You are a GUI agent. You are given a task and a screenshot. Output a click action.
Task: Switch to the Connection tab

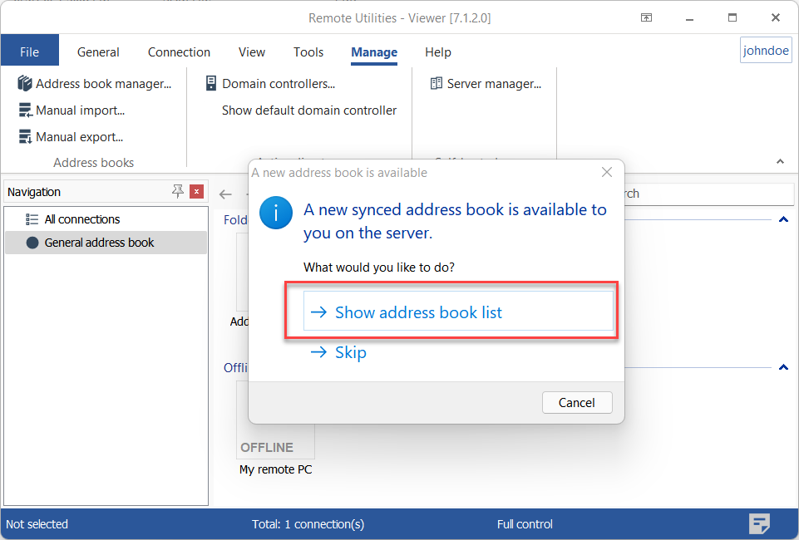point(179,52)
